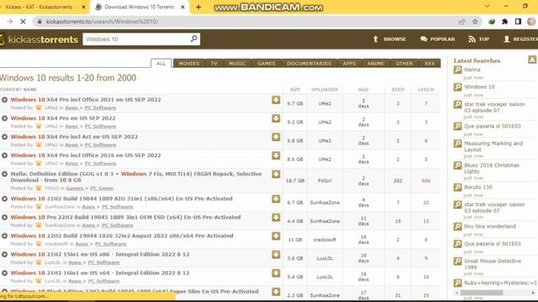The image size is (538, 302).
Task: Download Windows 10 X64 Pro incl Office 2021 torrent icon
Action: click(276, 100)
